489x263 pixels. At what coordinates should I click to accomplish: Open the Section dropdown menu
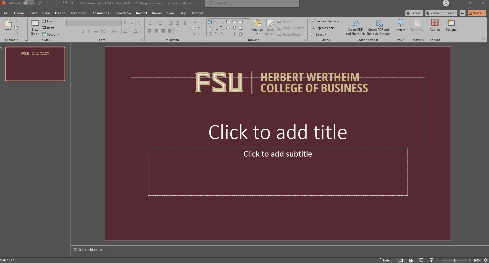tap(51, 35)
